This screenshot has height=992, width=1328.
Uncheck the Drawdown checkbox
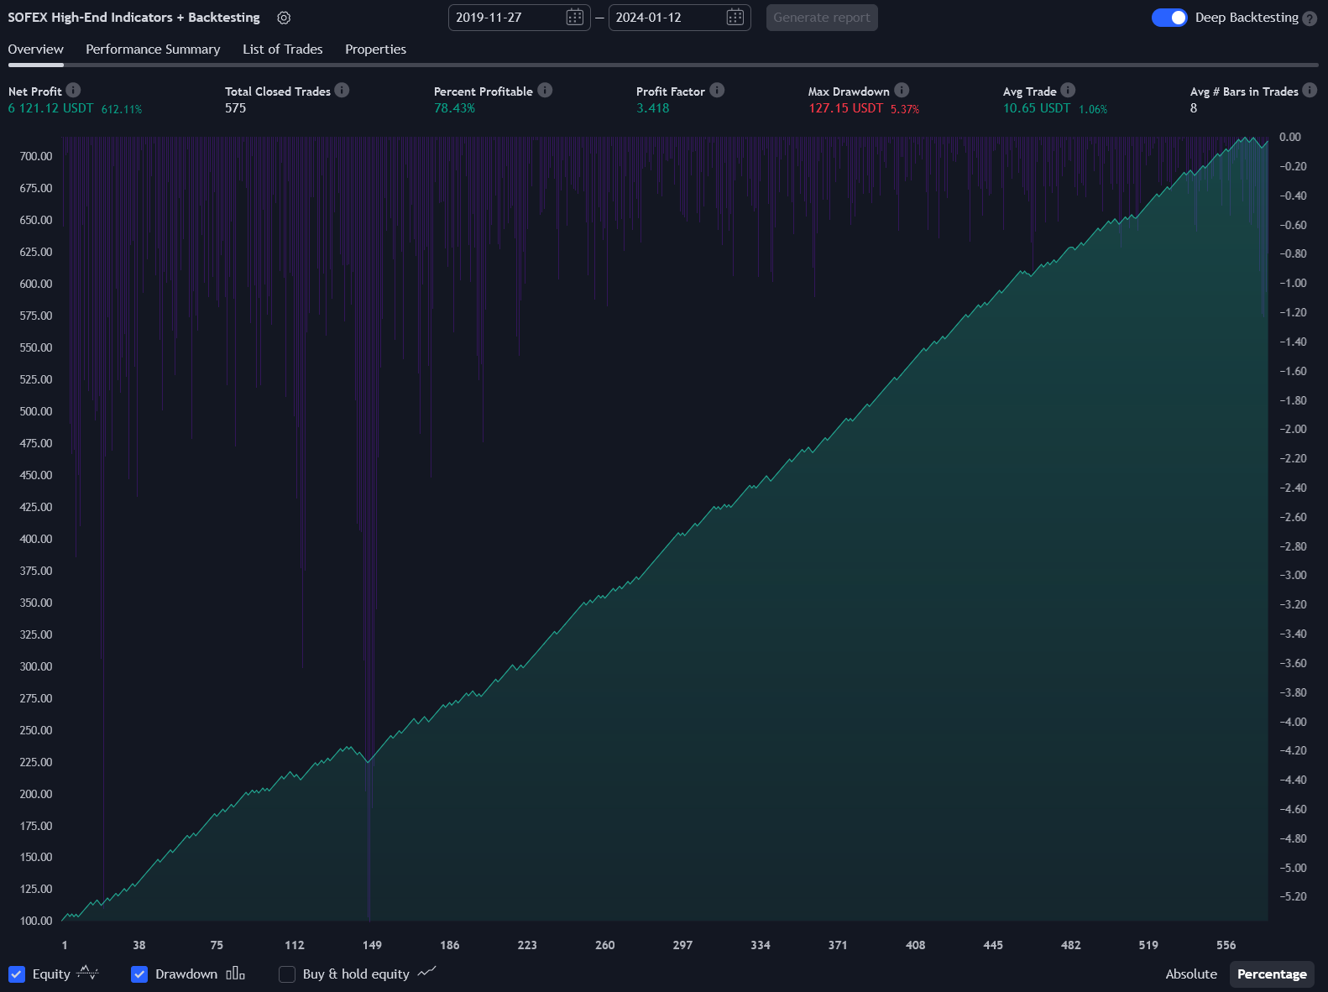click(139, 974)
